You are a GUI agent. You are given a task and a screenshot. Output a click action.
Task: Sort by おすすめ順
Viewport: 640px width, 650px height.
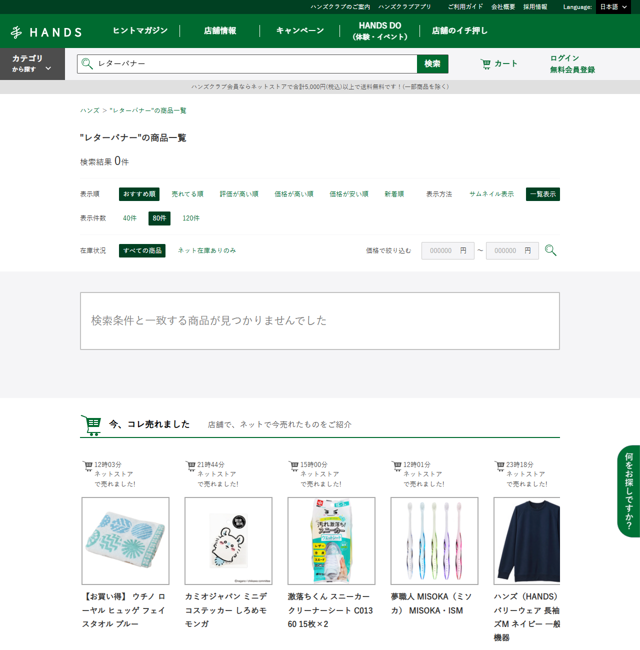[x=139, y=194]
